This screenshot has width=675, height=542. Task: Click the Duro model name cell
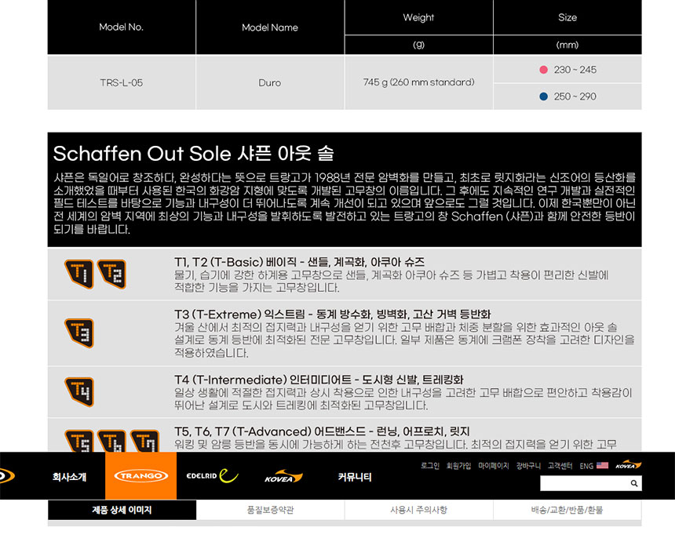pyautogui.click(x=270, y=82)
